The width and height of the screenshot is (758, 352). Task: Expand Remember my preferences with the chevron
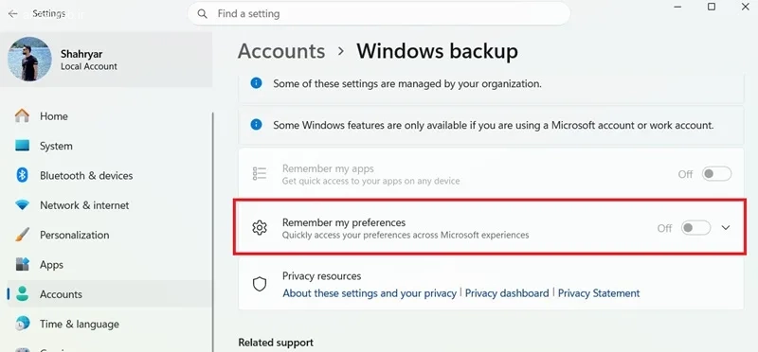tap(726, 228)
